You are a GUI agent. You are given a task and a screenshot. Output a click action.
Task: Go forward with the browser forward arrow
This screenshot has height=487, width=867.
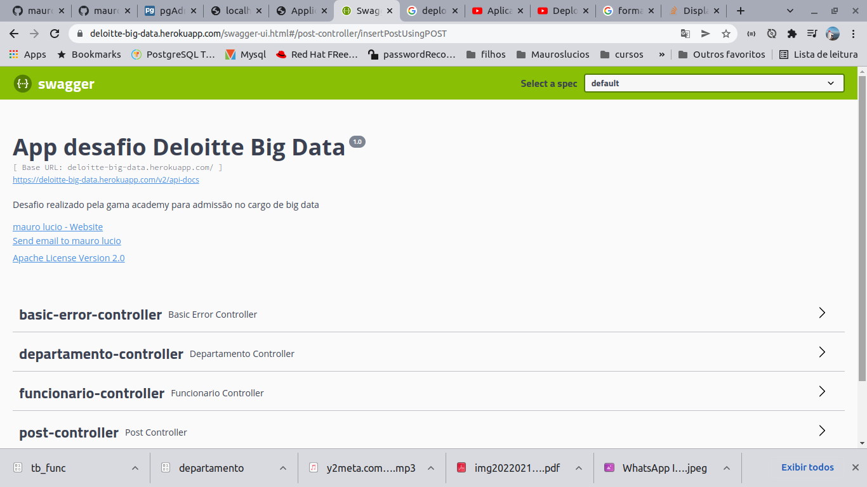coord(34,34)
